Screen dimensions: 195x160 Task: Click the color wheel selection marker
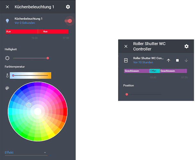tap(29, 105)
